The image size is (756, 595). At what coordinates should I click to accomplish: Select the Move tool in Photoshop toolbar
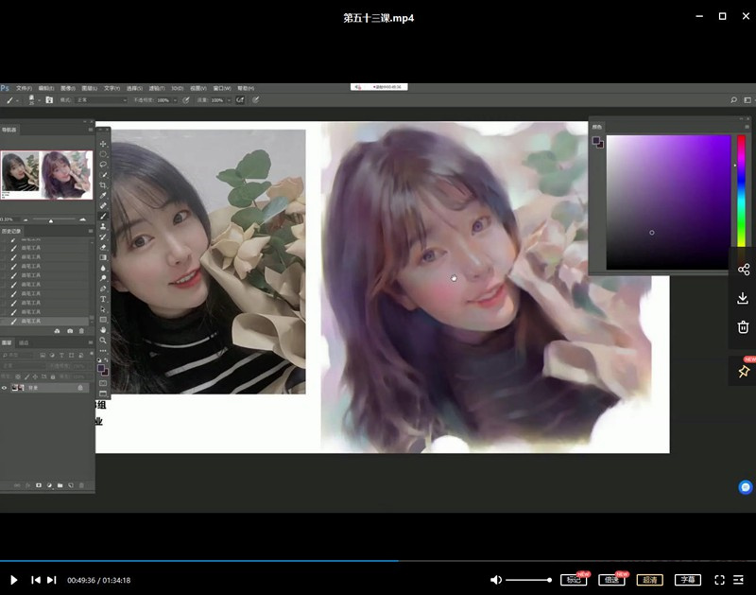(x=103, y=144)
